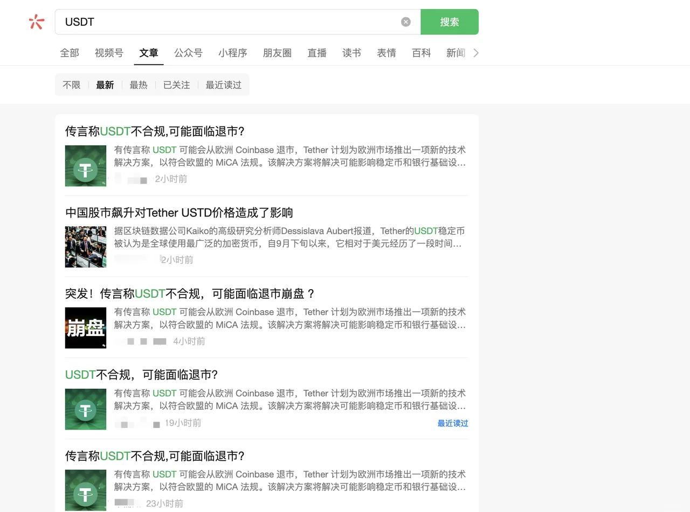690x512 pixels.
Task: Select the 文章 tab
Action: pyautogui.click(x=149, y=53)
